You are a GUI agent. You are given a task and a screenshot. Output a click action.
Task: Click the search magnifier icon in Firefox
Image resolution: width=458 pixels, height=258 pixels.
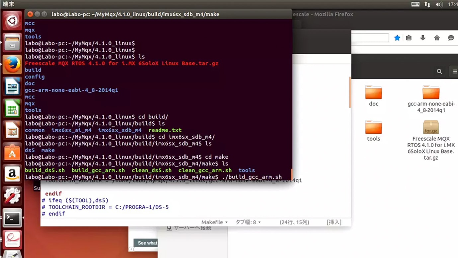pos(439,71)
